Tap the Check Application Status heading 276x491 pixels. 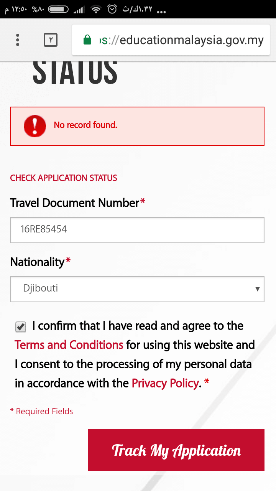coord(64,178)
